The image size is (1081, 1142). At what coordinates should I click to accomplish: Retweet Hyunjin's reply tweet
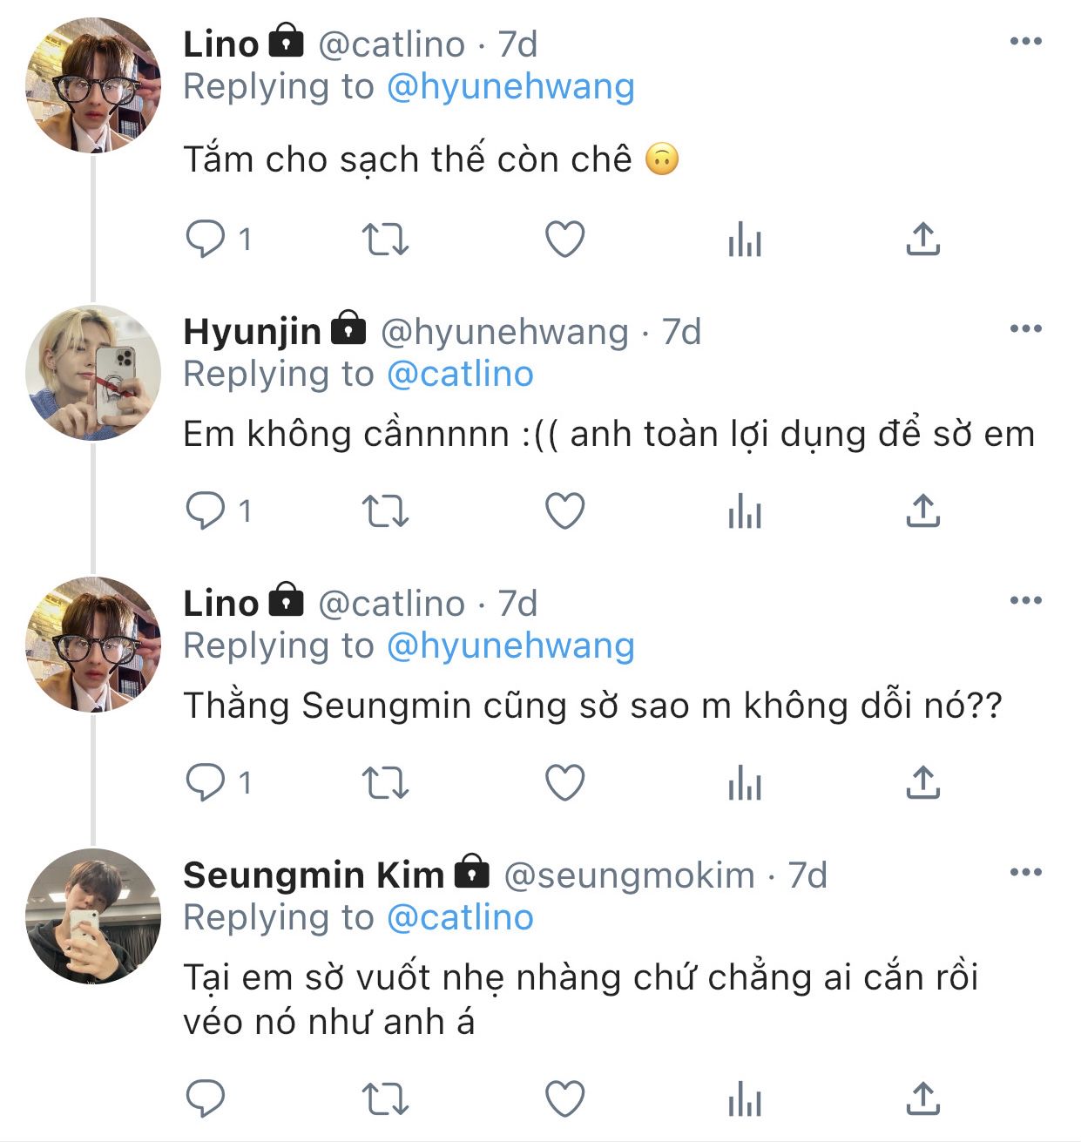[x=385, y=511]
